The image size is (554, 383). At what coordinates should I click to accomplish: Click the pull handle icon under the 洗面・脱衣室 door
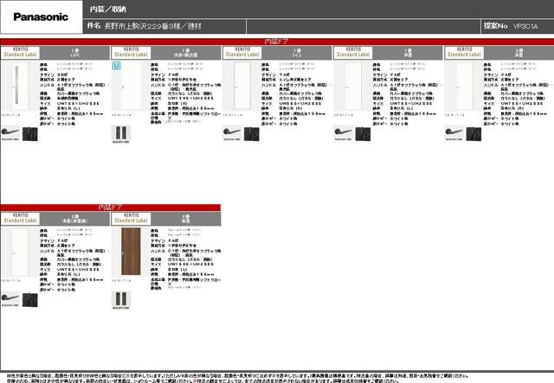point(121,133)
